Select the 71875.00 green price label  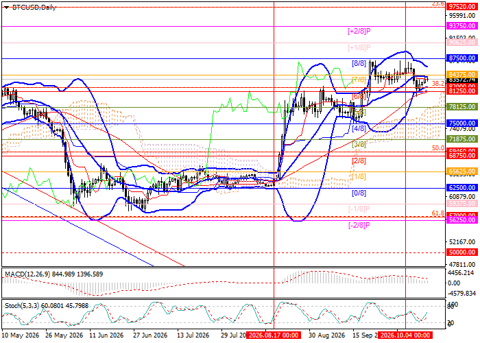(x=462, y=139)
